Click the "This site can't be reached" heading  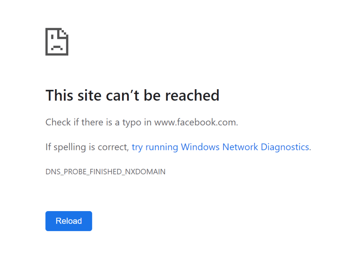[132, 96]
